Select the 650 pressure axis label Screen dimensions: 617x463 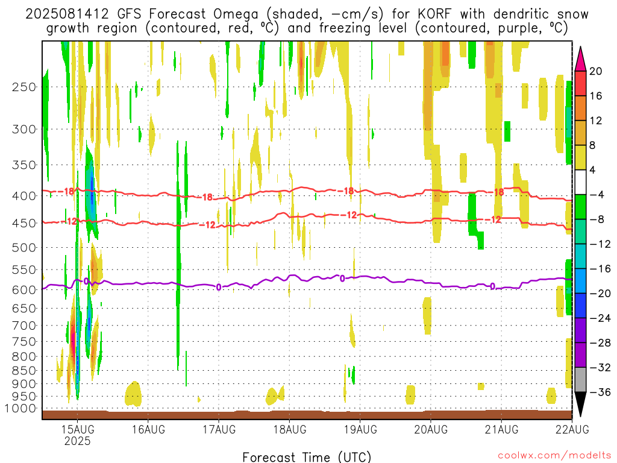coord(24,308)
